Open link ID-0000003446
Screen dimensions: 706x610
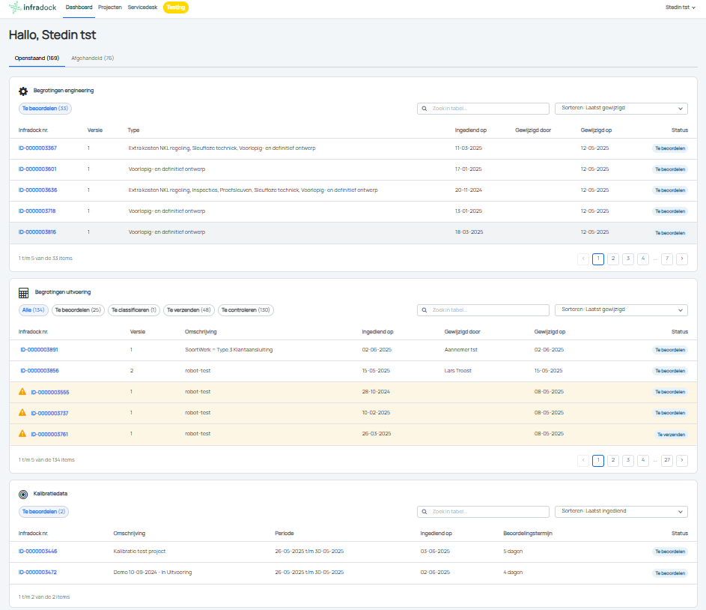click(38, 552)
